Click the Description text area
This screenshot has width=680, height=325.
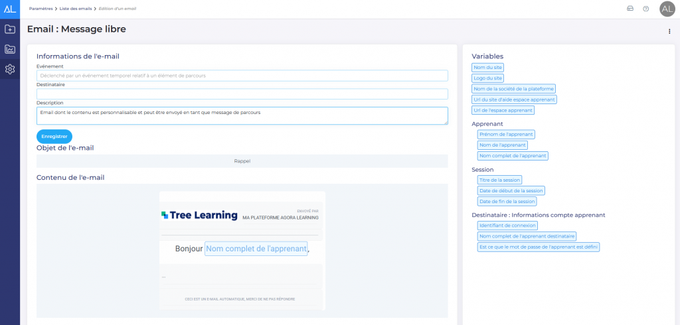[x=242, y=115]
